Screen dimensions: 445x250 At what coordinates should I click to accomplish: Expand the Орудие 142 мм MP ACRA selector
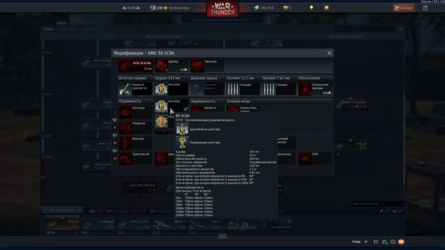[171, 89]
